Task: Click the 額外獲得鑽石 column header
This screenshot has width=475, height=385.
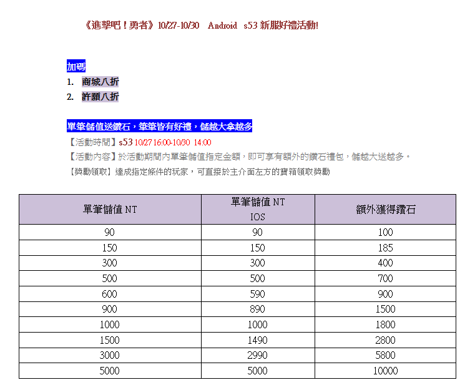Action: tap(385, 209)
